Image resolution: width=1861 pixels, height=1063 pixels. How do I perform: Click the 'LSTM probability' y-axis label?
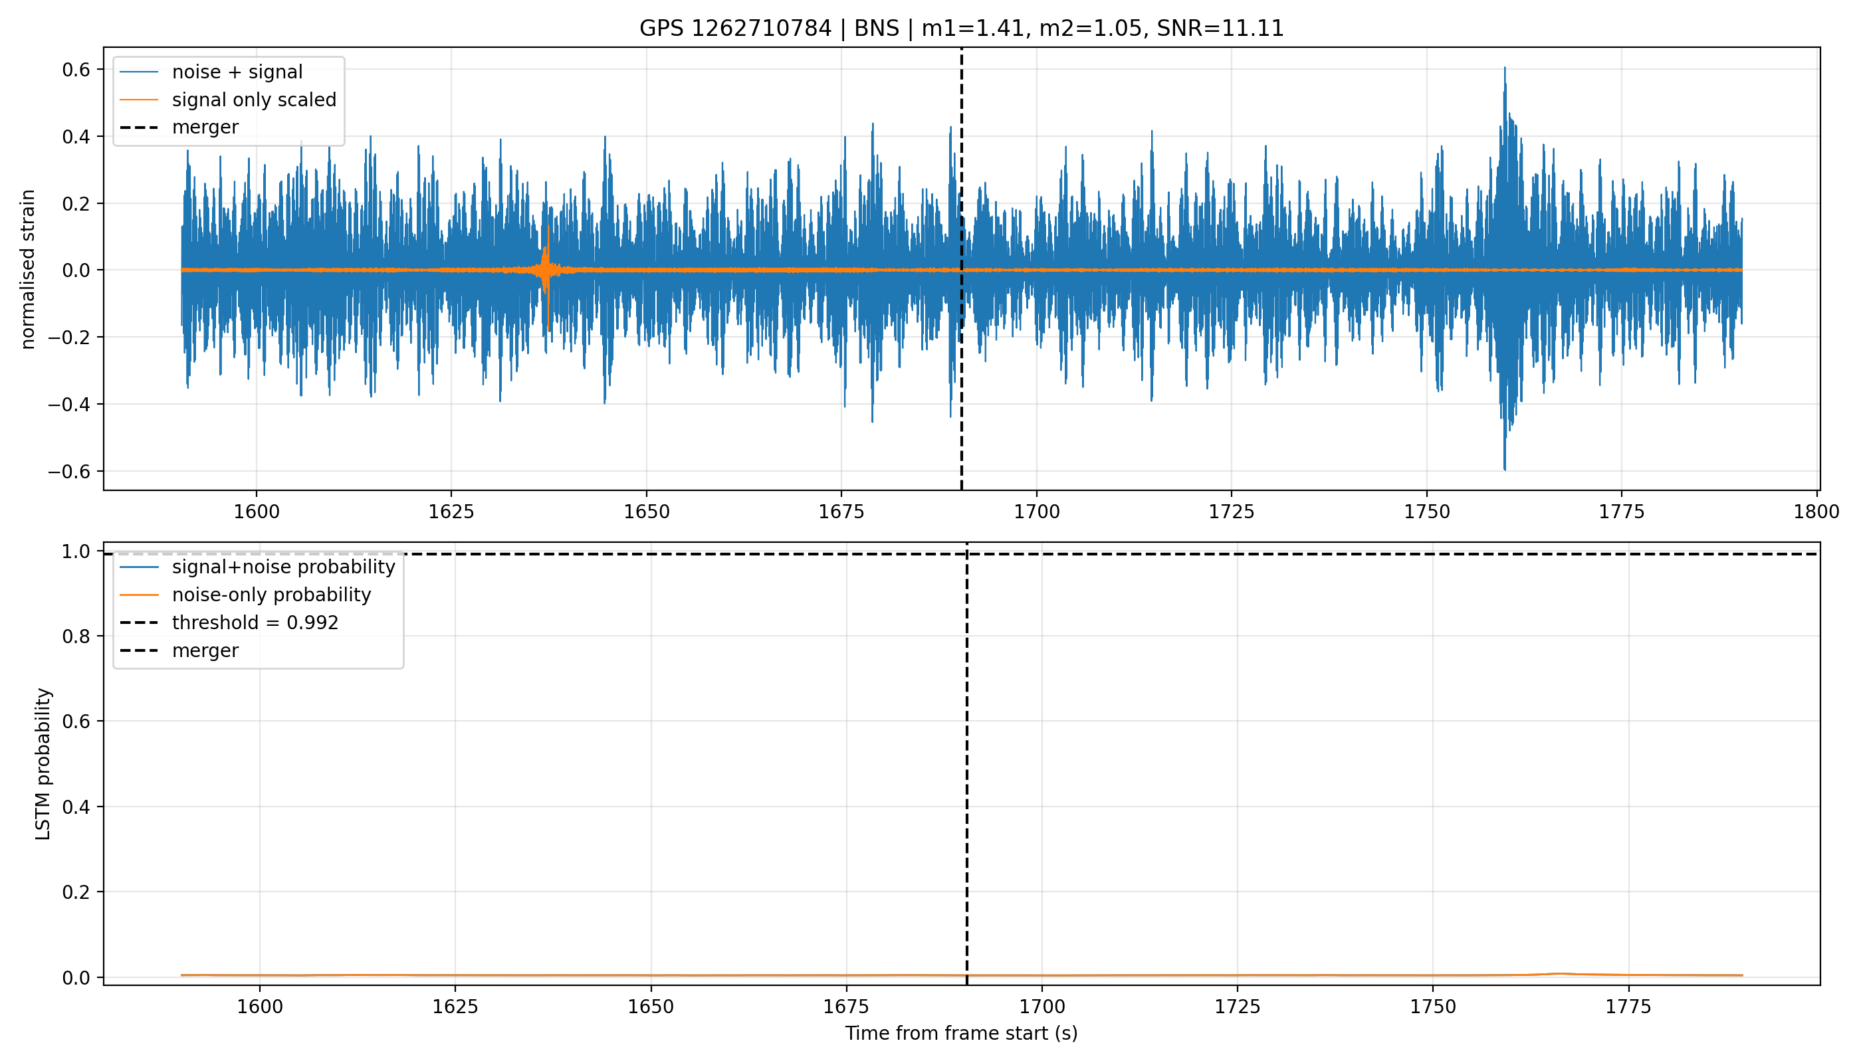(43, 763)
